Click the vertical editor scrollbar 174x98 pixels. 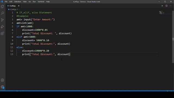point(173,37)
